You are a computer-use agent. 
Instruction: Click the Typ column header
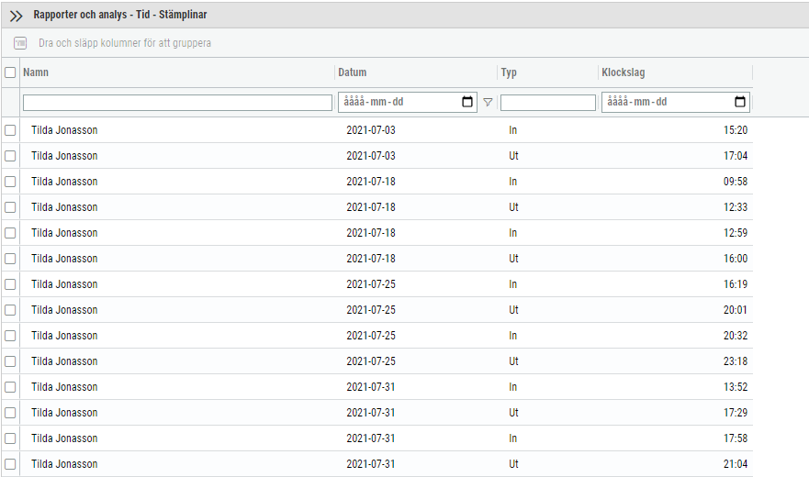click(x=509, y=72)
